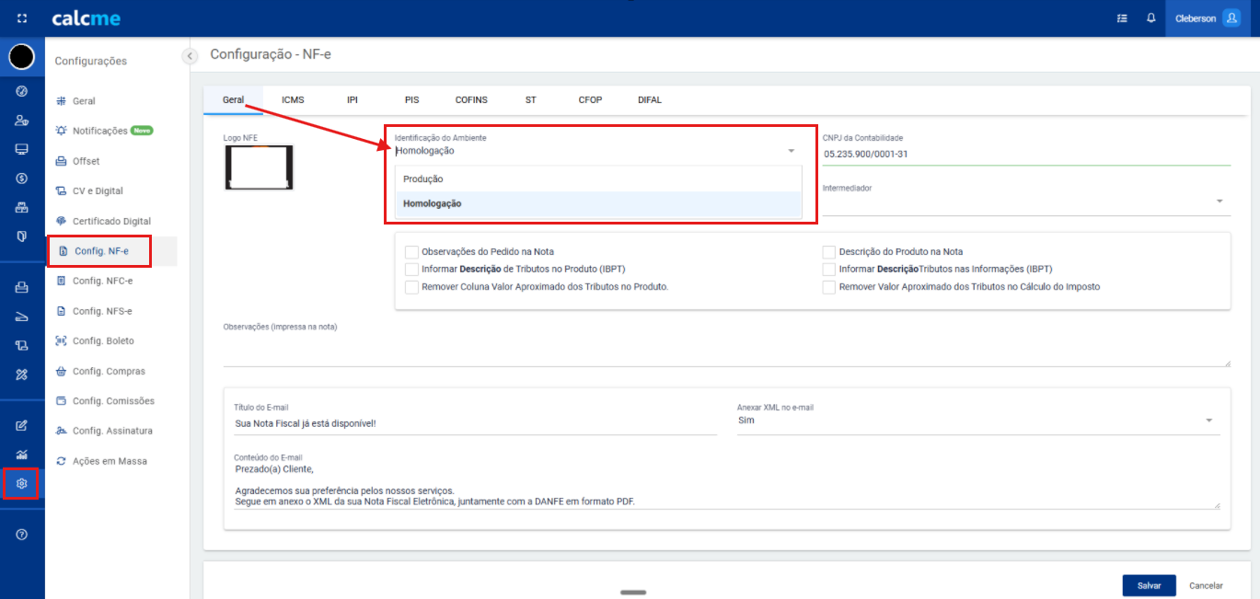1260x599 pixels.
Task: Enable Observações do Pedido na Nota
Action: pyautogui.click(x=412, y=251)
